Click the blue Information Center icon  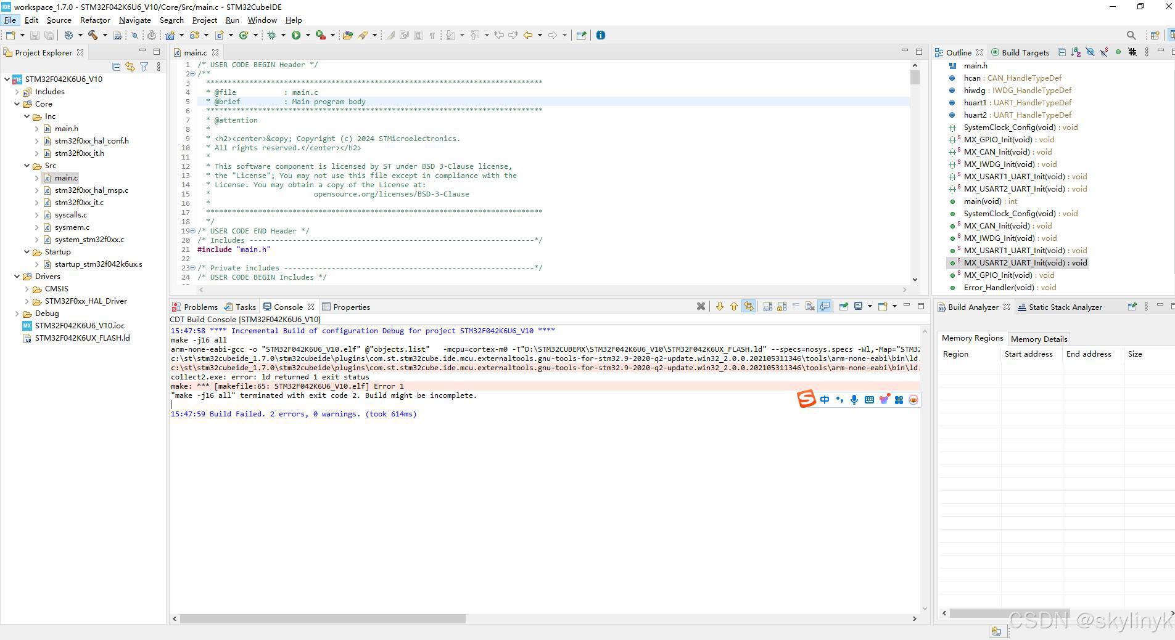(x=601, y=35)
